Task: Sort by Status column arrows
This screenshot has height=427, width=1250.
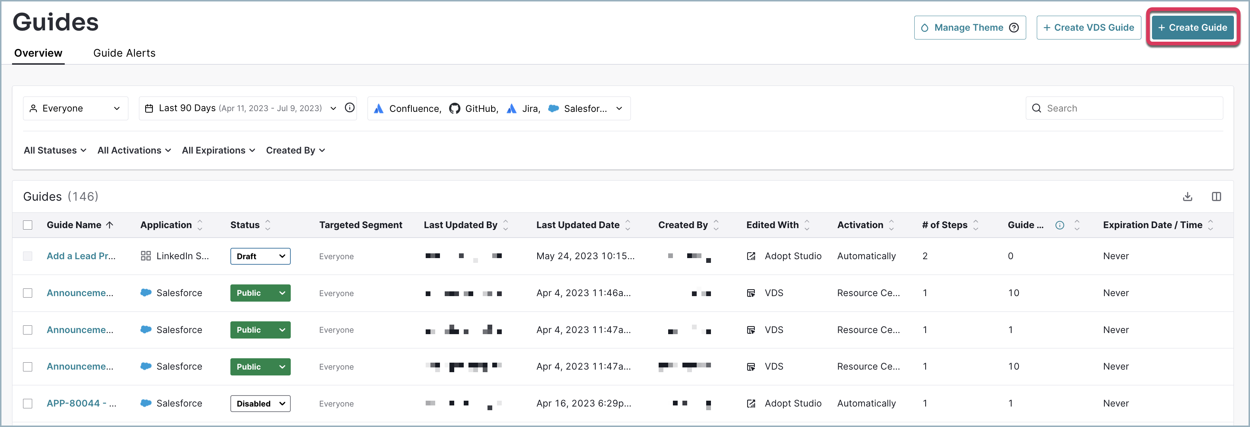Action: pyautogui.click(x=267, y=225)
